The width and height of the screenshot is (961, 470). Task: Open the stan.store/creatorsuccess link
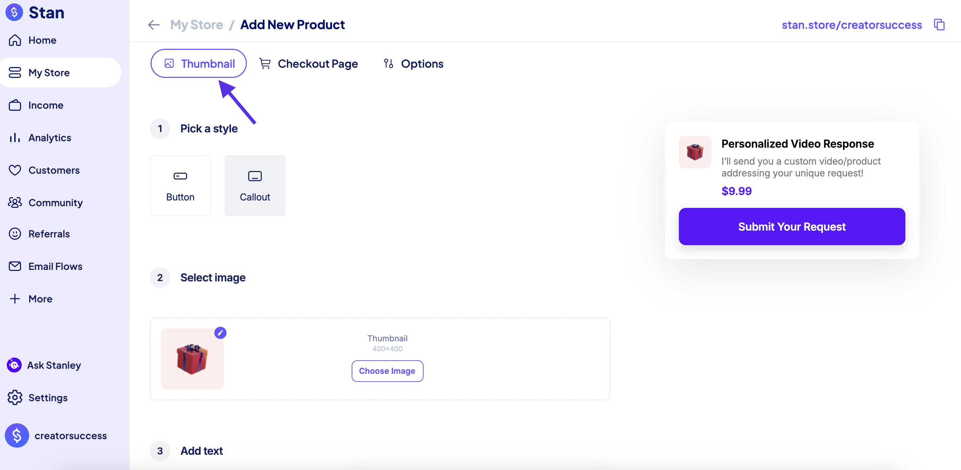tap(852, 25)
